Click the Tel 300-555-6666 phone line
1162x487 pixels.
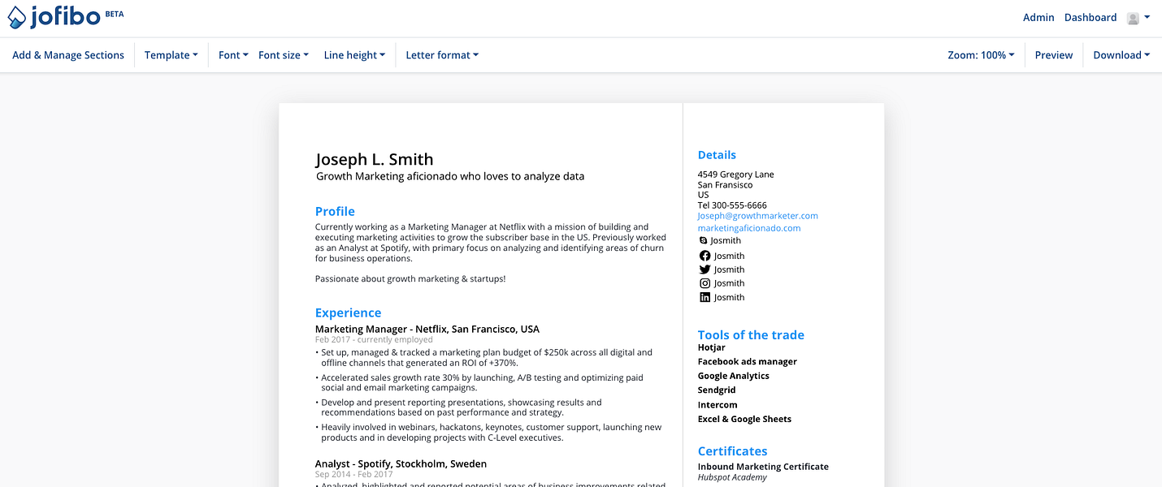click(x=732, y=205)
